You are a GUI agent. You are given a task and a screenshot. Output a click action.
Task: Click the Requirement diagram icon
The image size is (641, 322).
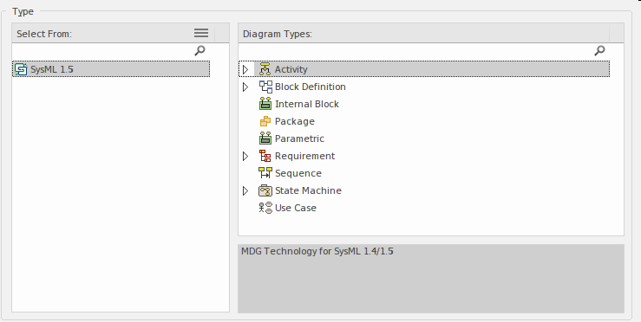pos(265,156)
